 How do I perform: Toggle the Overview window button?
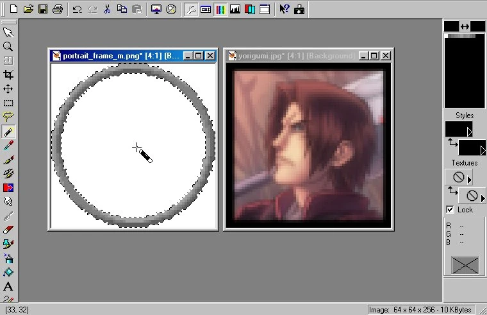pyautogui.click(x=265, y=10)
